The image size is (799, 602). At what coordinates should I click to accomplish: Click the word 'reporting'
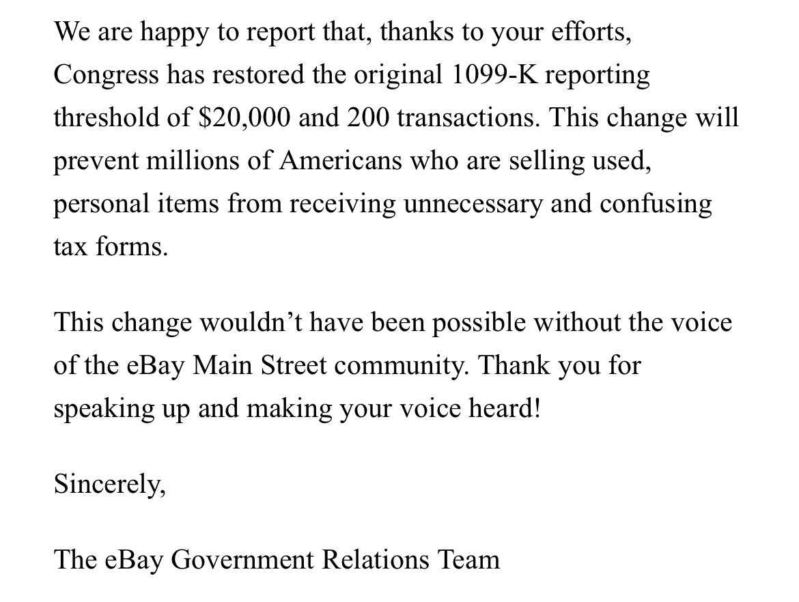[598, 76]
